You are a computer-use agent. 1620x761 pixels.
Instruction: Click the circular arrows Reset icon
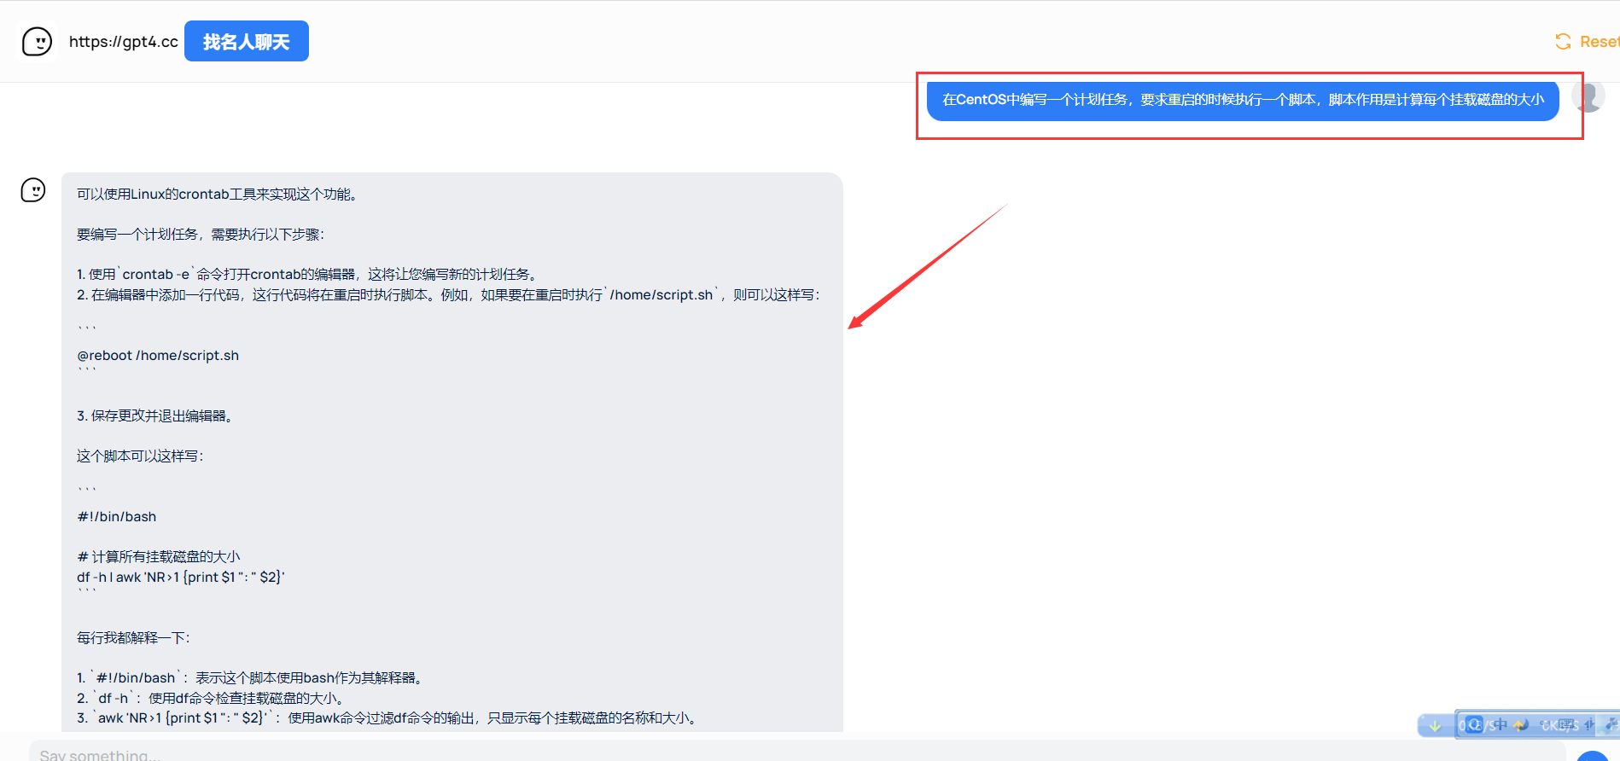point(1563,42)
